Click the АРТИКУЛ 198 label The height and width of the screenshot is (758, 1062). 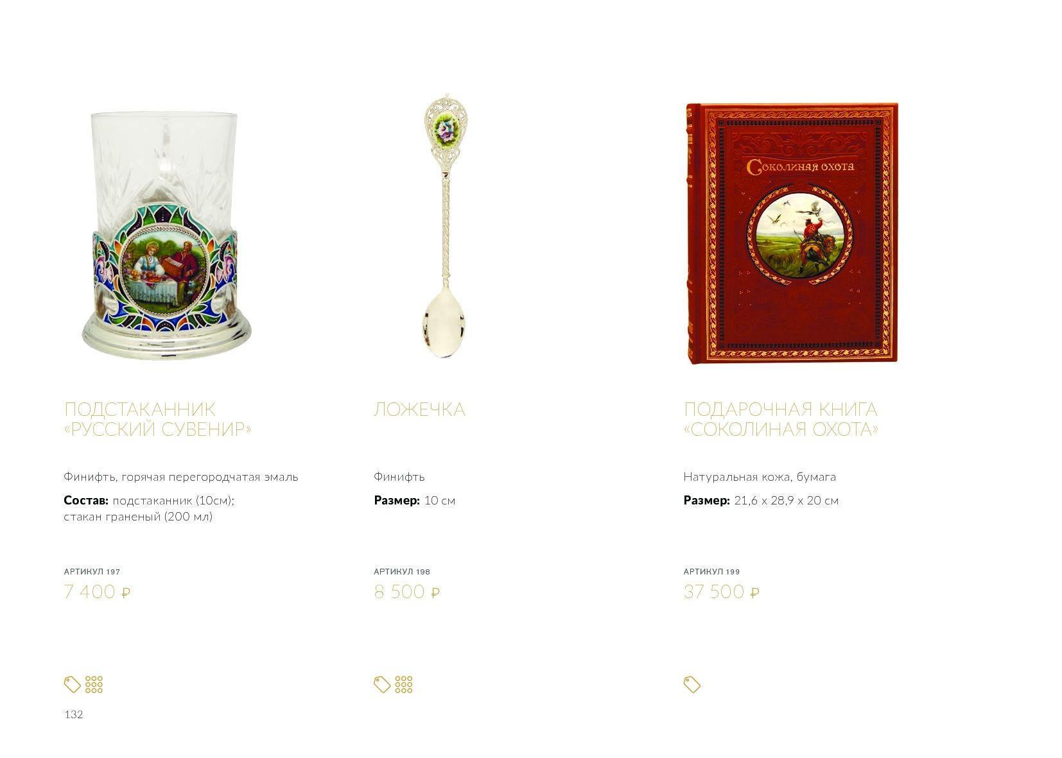click(402, 571)
